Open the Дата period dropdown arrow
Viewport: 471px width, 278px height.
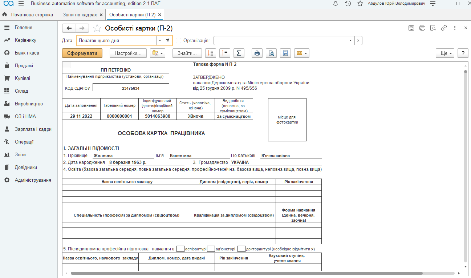click(x=160, y=40)
